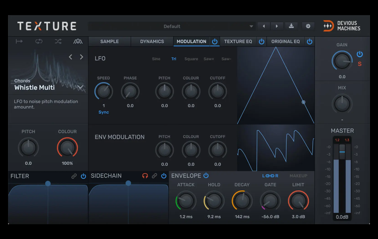This screenshot has width=378, height=239.
Task: Load previous preset with left arrow
Action: coord(264,26)
